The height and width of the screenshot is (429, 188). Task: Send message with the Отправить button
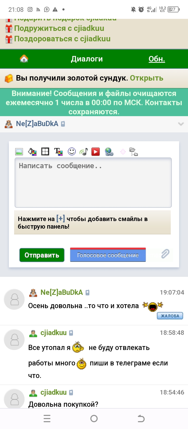pos(42,255)
